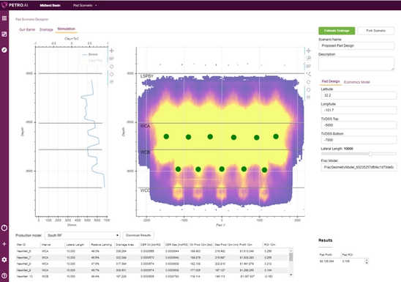The width and height of the screenshot is (401, 282).
Task: Click the Scenario Name input field
Action: (356, 45)
